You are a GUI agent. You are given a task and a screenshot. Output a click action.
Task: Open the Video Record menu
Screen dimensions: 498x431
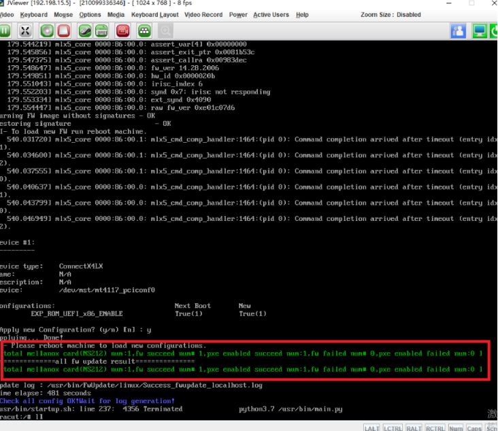coord(203,14)
